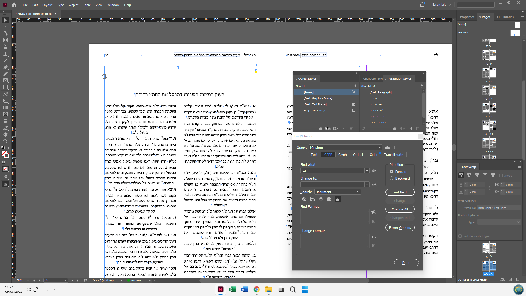
Task: Click Specify attributes to find icon
Action: point(373,212)
